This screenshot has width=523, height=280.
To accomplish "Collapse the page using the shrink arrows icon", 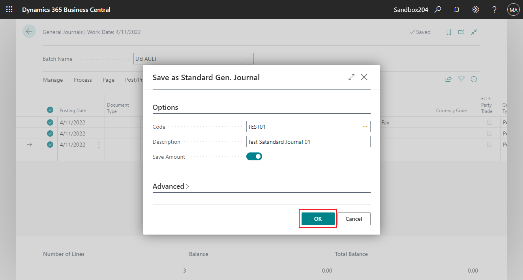I will [474, 32].
